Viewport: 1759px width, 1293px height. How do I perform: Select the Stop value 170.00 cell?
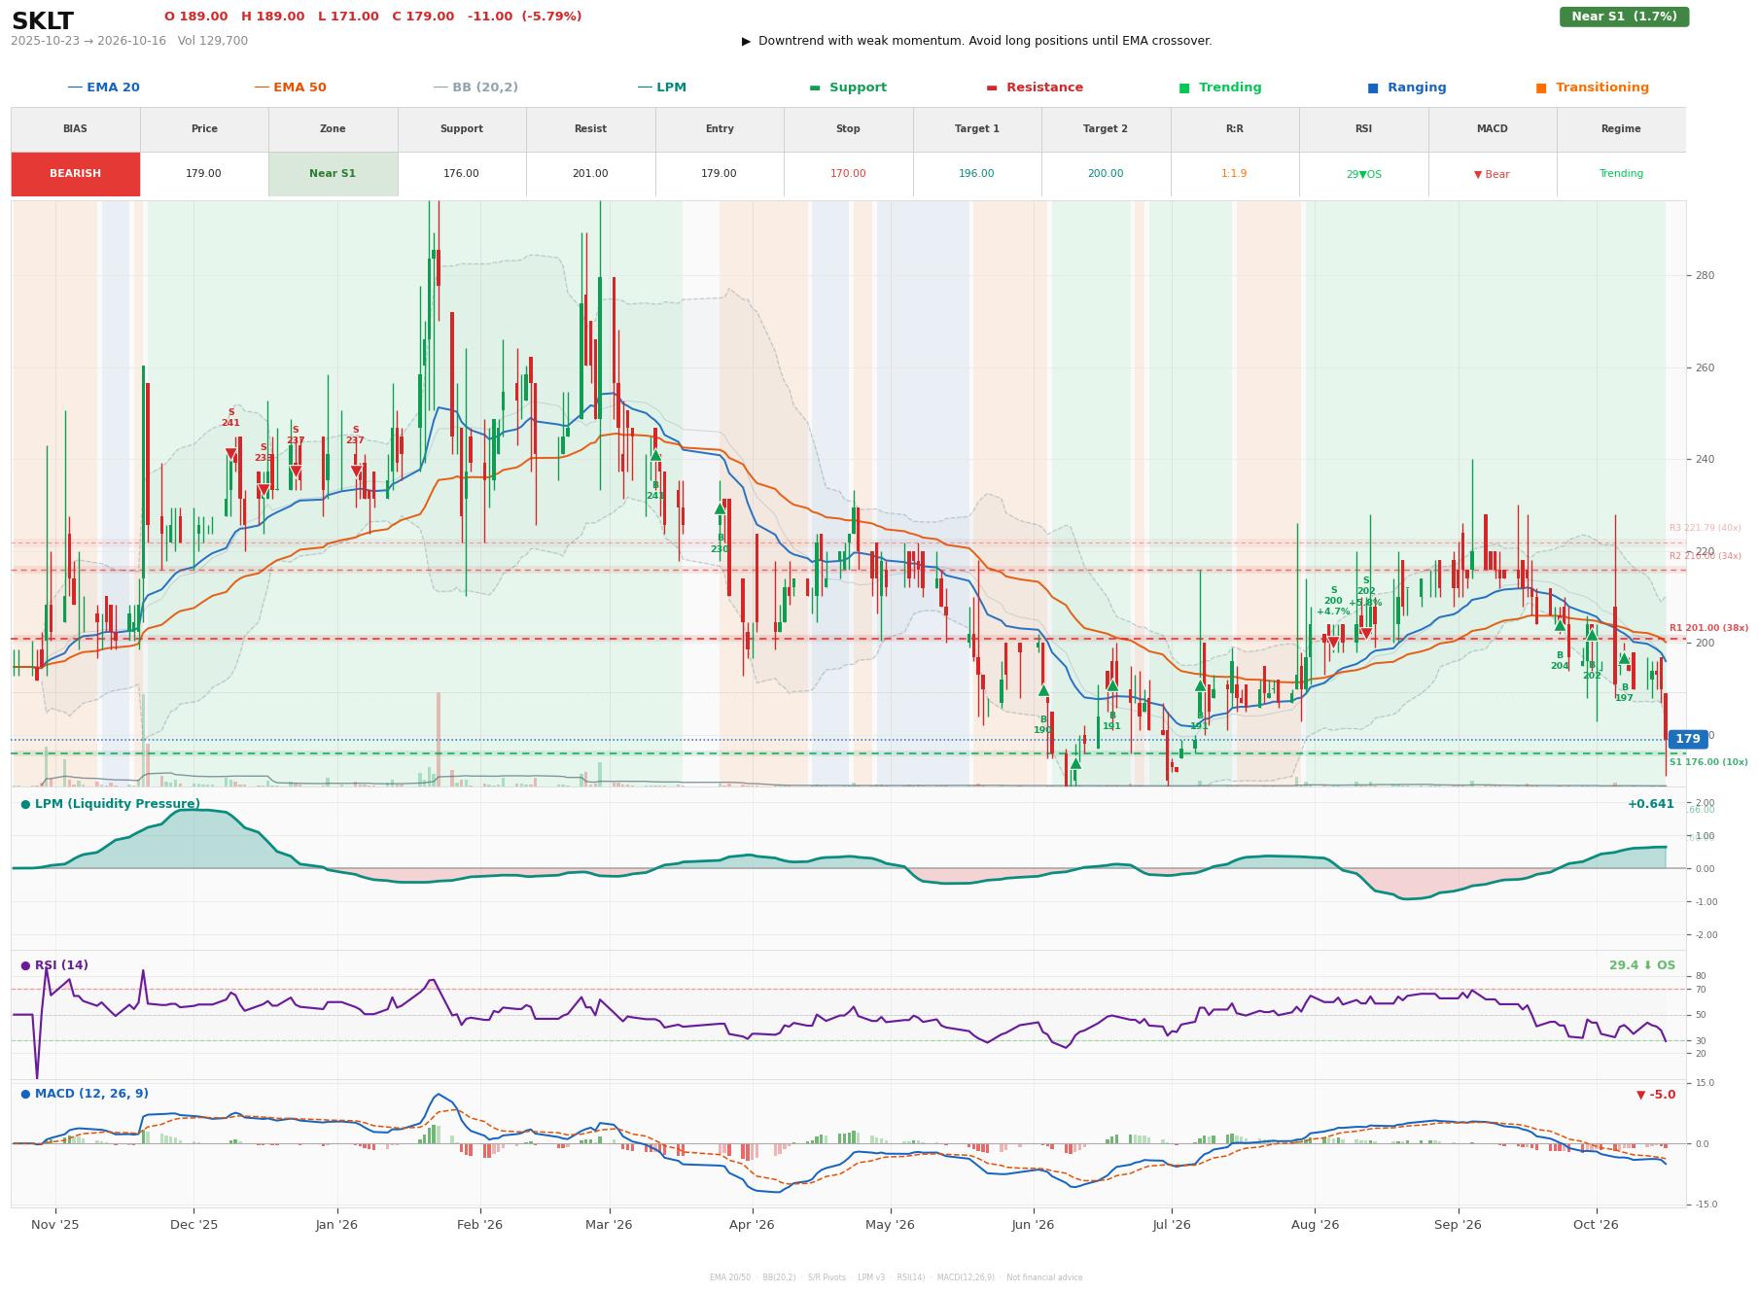(848, 174)
